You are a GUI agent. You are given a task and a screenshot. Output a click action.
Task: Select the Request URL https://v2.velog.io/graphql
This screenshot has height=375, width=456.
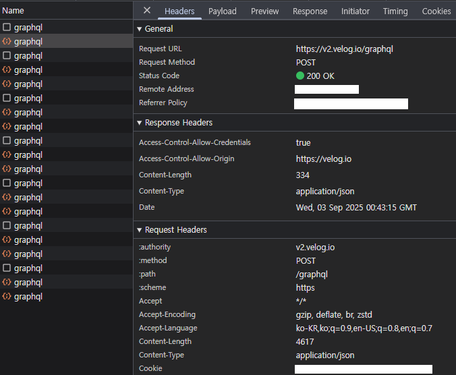pos(344,49)
